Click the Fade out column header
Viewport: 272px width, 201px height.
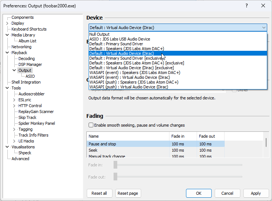click(x=211, y=136)
